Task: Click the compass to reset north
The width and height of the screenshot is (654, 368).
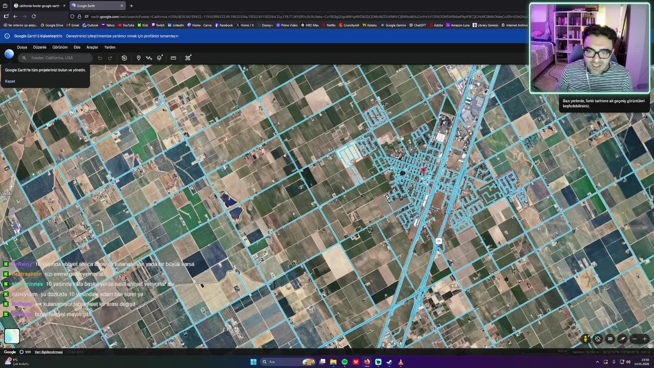Action: click(622, 339)
